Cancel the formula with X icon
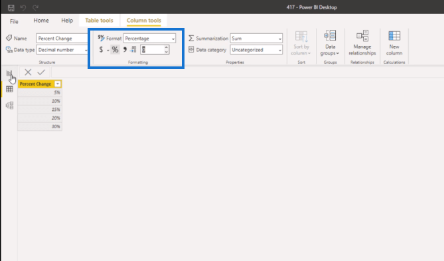The image size is (444, 261). click(x=28, y=72)
